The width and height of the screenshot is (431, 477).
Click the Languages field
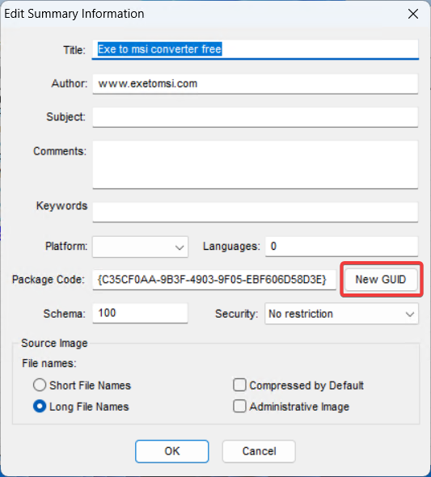(341, 247)
